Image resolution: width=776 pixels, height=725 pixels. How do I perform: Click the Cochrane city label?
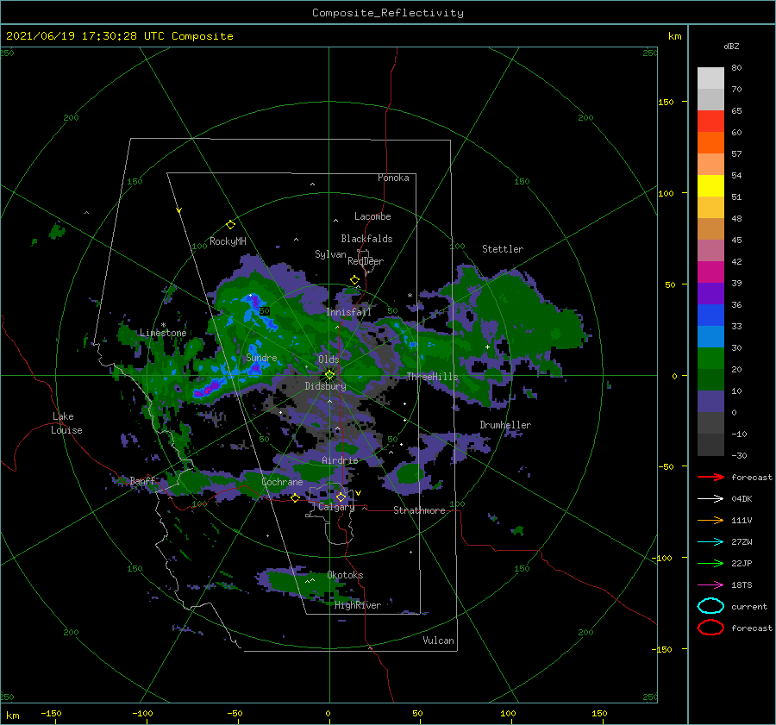point(282,482)
